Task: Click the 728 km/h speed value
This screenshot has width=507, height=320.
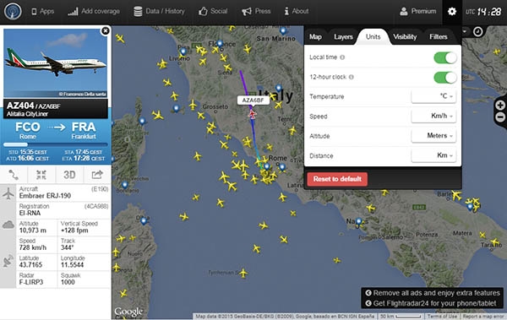Action: pyautogui.click(x=33, y=247)
